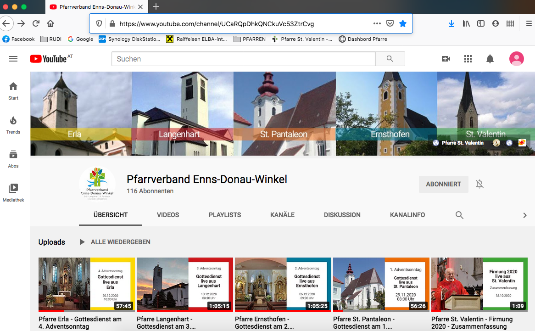Toggle the blue bookmark star
Image resolution: width=535 pixels, height=331 pixels.
(403, 23)
